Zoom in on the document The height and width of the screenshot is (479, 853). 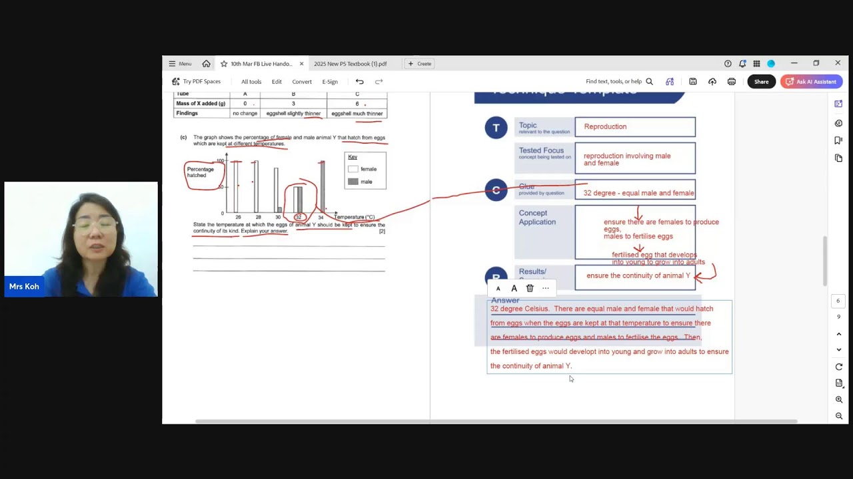[838, 400]
